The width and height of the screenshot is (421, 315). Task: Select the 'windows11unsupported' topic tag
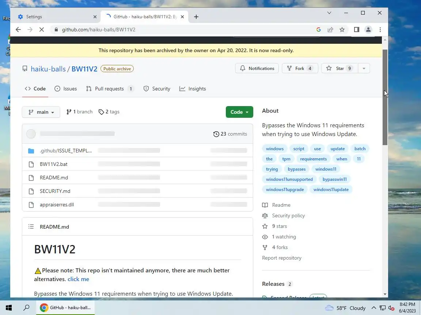pos(289,179)
